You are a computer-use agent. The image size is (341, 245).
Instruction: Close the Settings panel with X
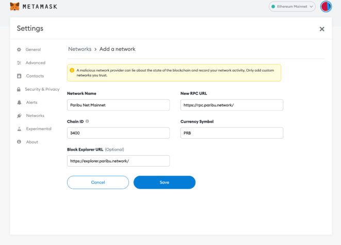(322, 29)
